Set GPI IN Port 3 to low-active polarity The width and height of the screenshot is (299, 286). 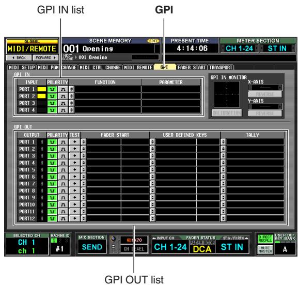click(52, 103)
